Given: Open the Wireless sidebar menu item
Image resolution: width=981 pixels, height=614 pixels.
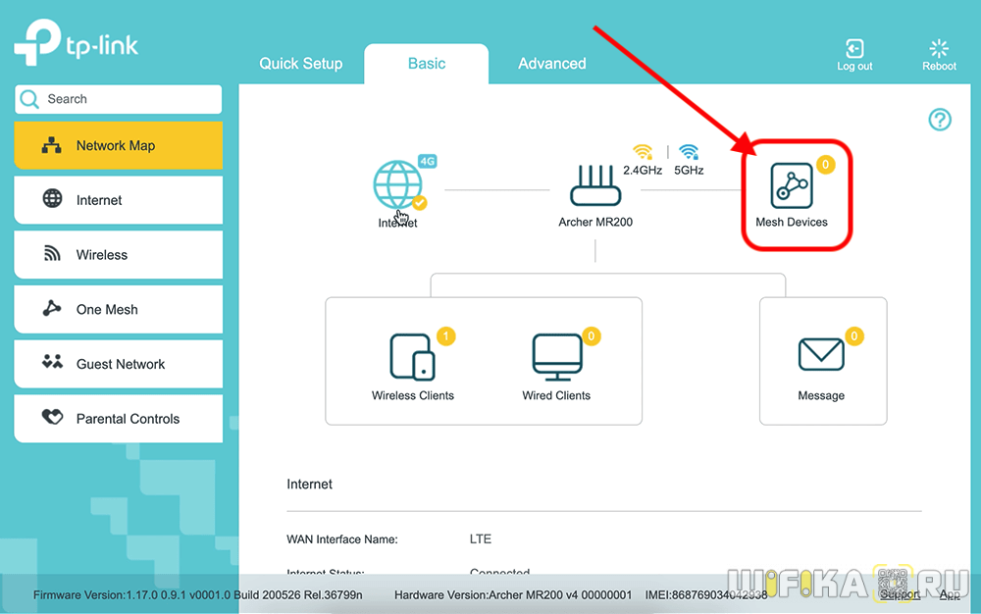Looking at the screenshot, I should pyautogui.click(x=119, y=254).
